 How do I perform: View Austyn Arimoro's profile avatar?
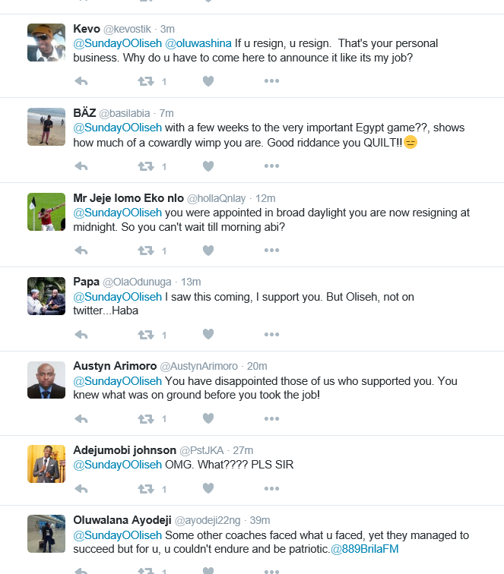[46, 380]
